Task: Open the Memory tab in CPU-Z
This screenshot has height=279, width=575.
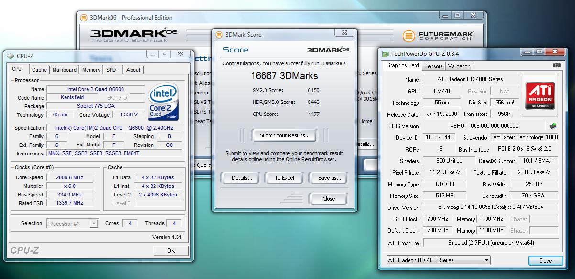Action: point(91,70)
